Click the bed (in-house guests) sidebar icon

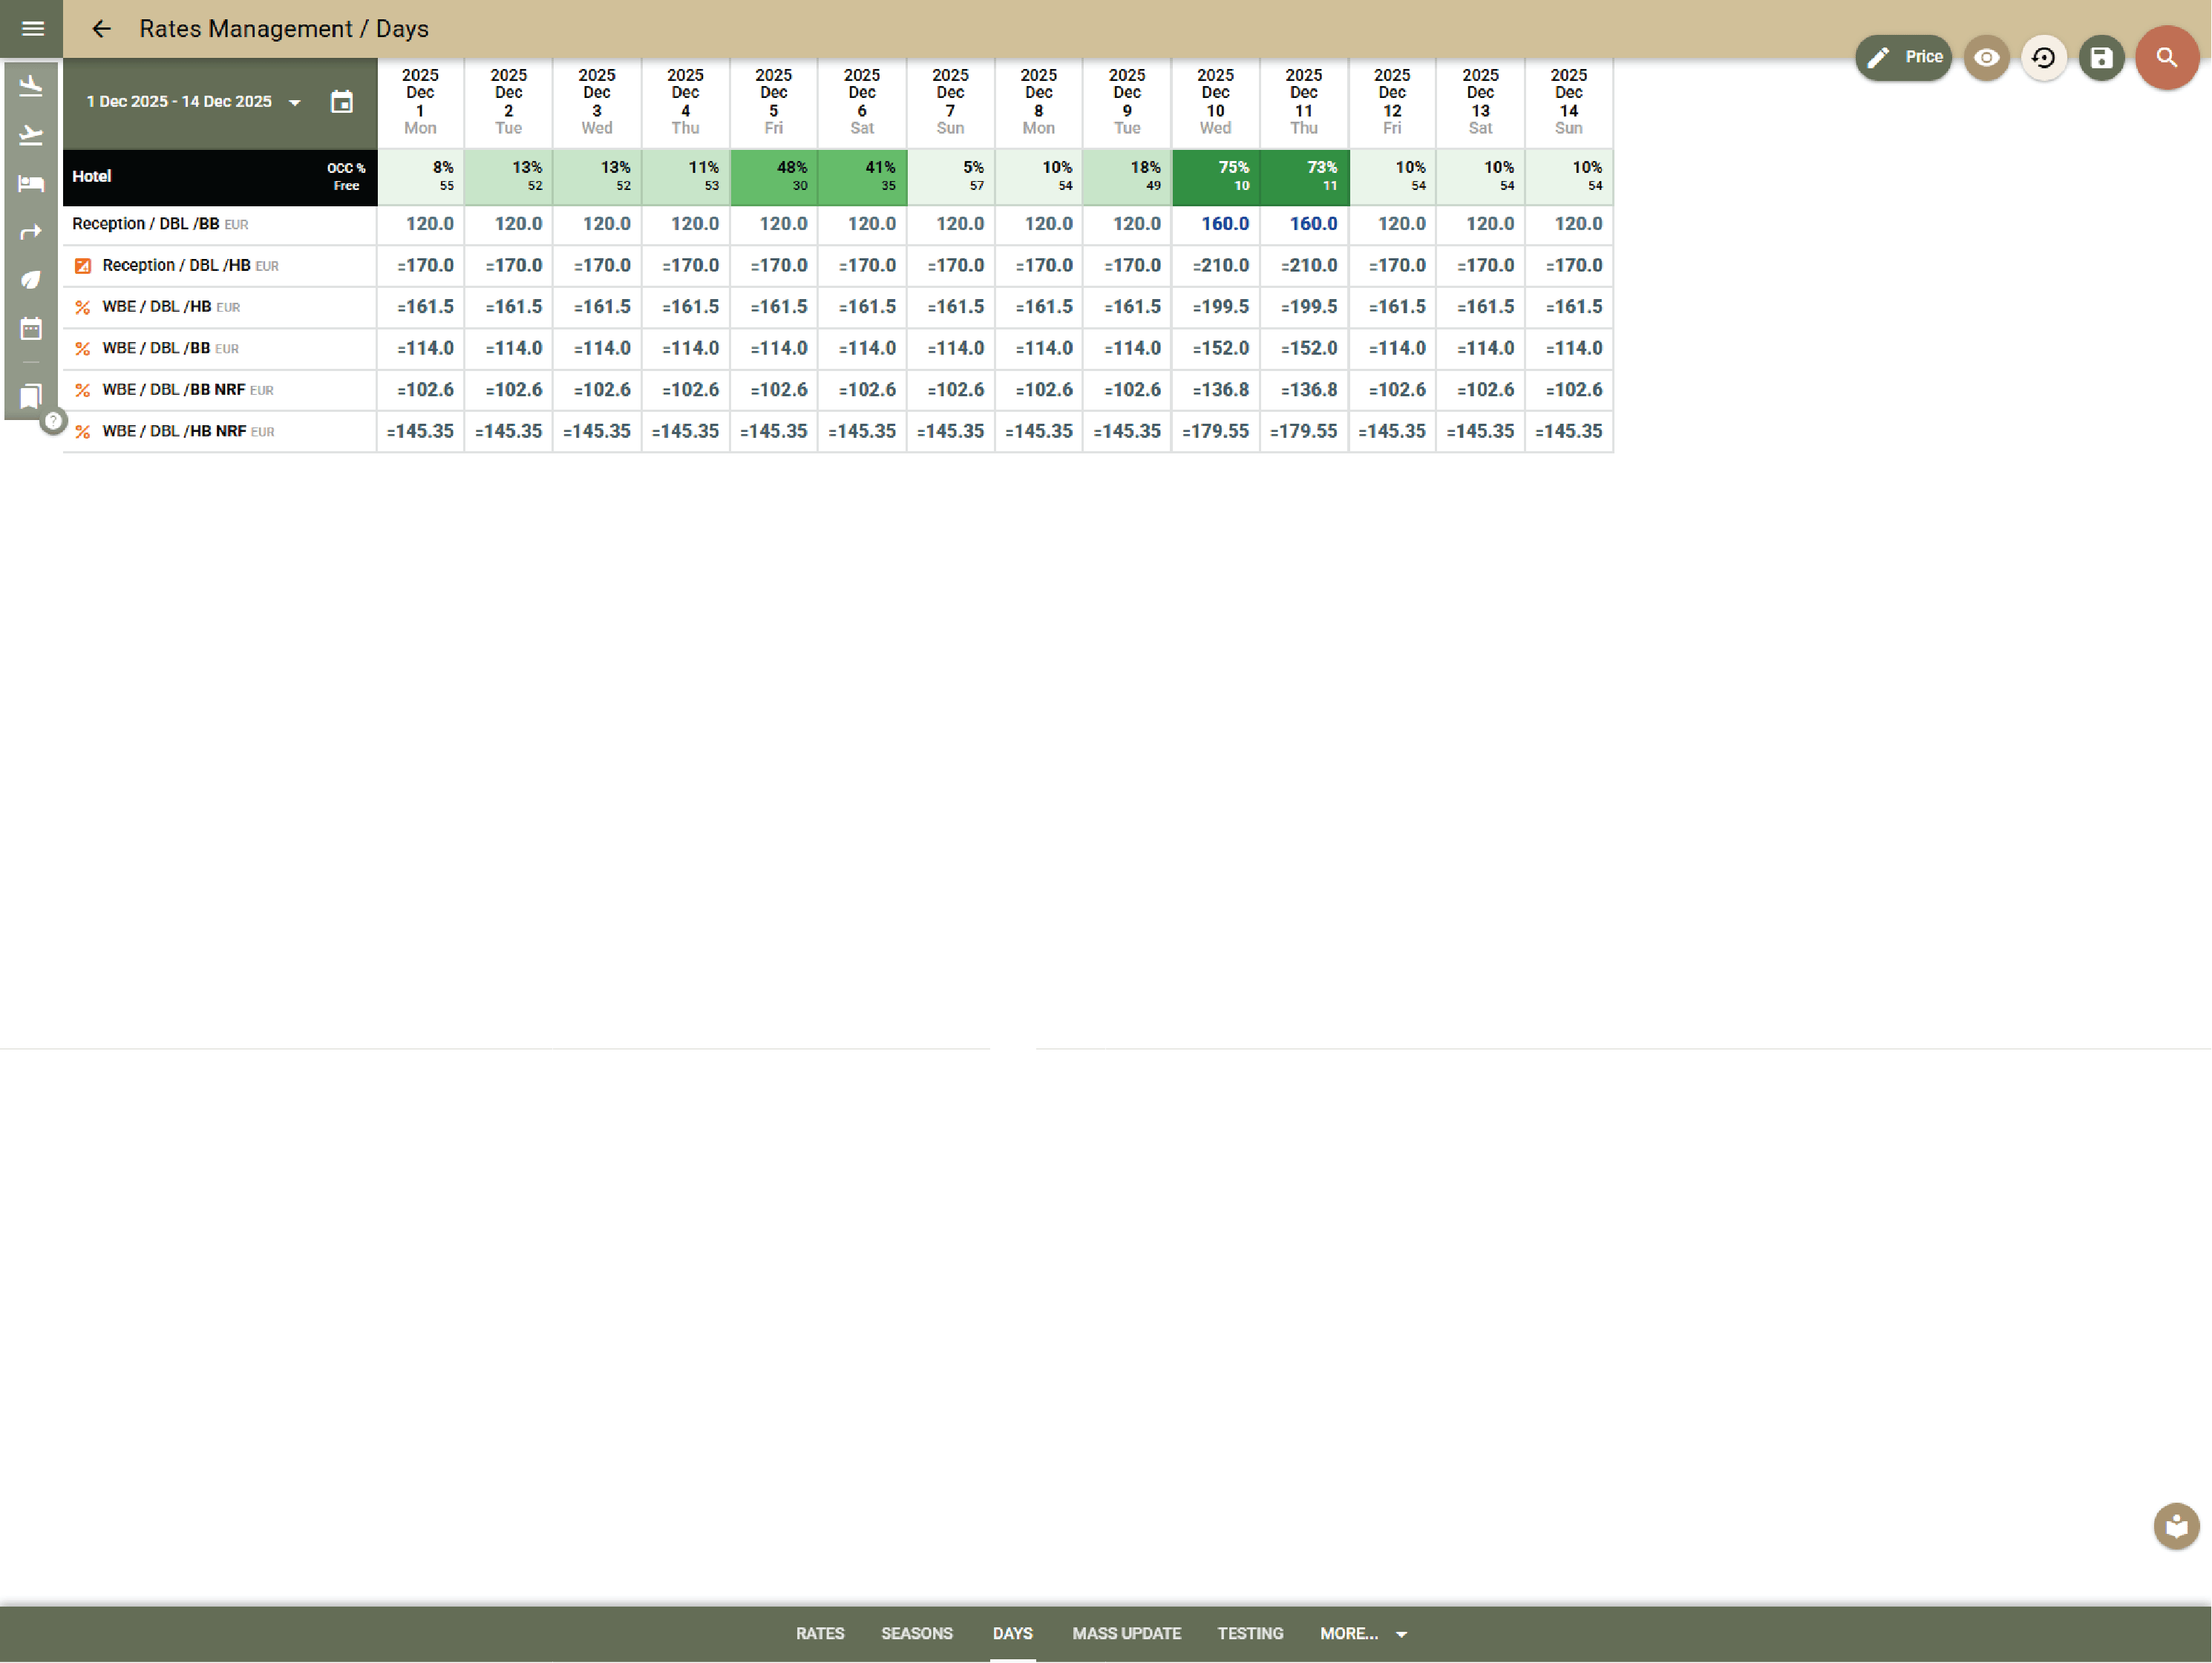coord(31,184)
